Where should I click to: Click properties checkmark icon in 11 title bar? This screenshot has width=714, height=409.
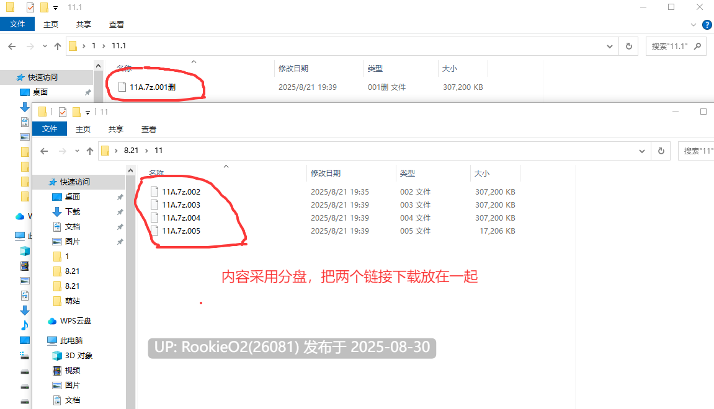coord(63,112)
